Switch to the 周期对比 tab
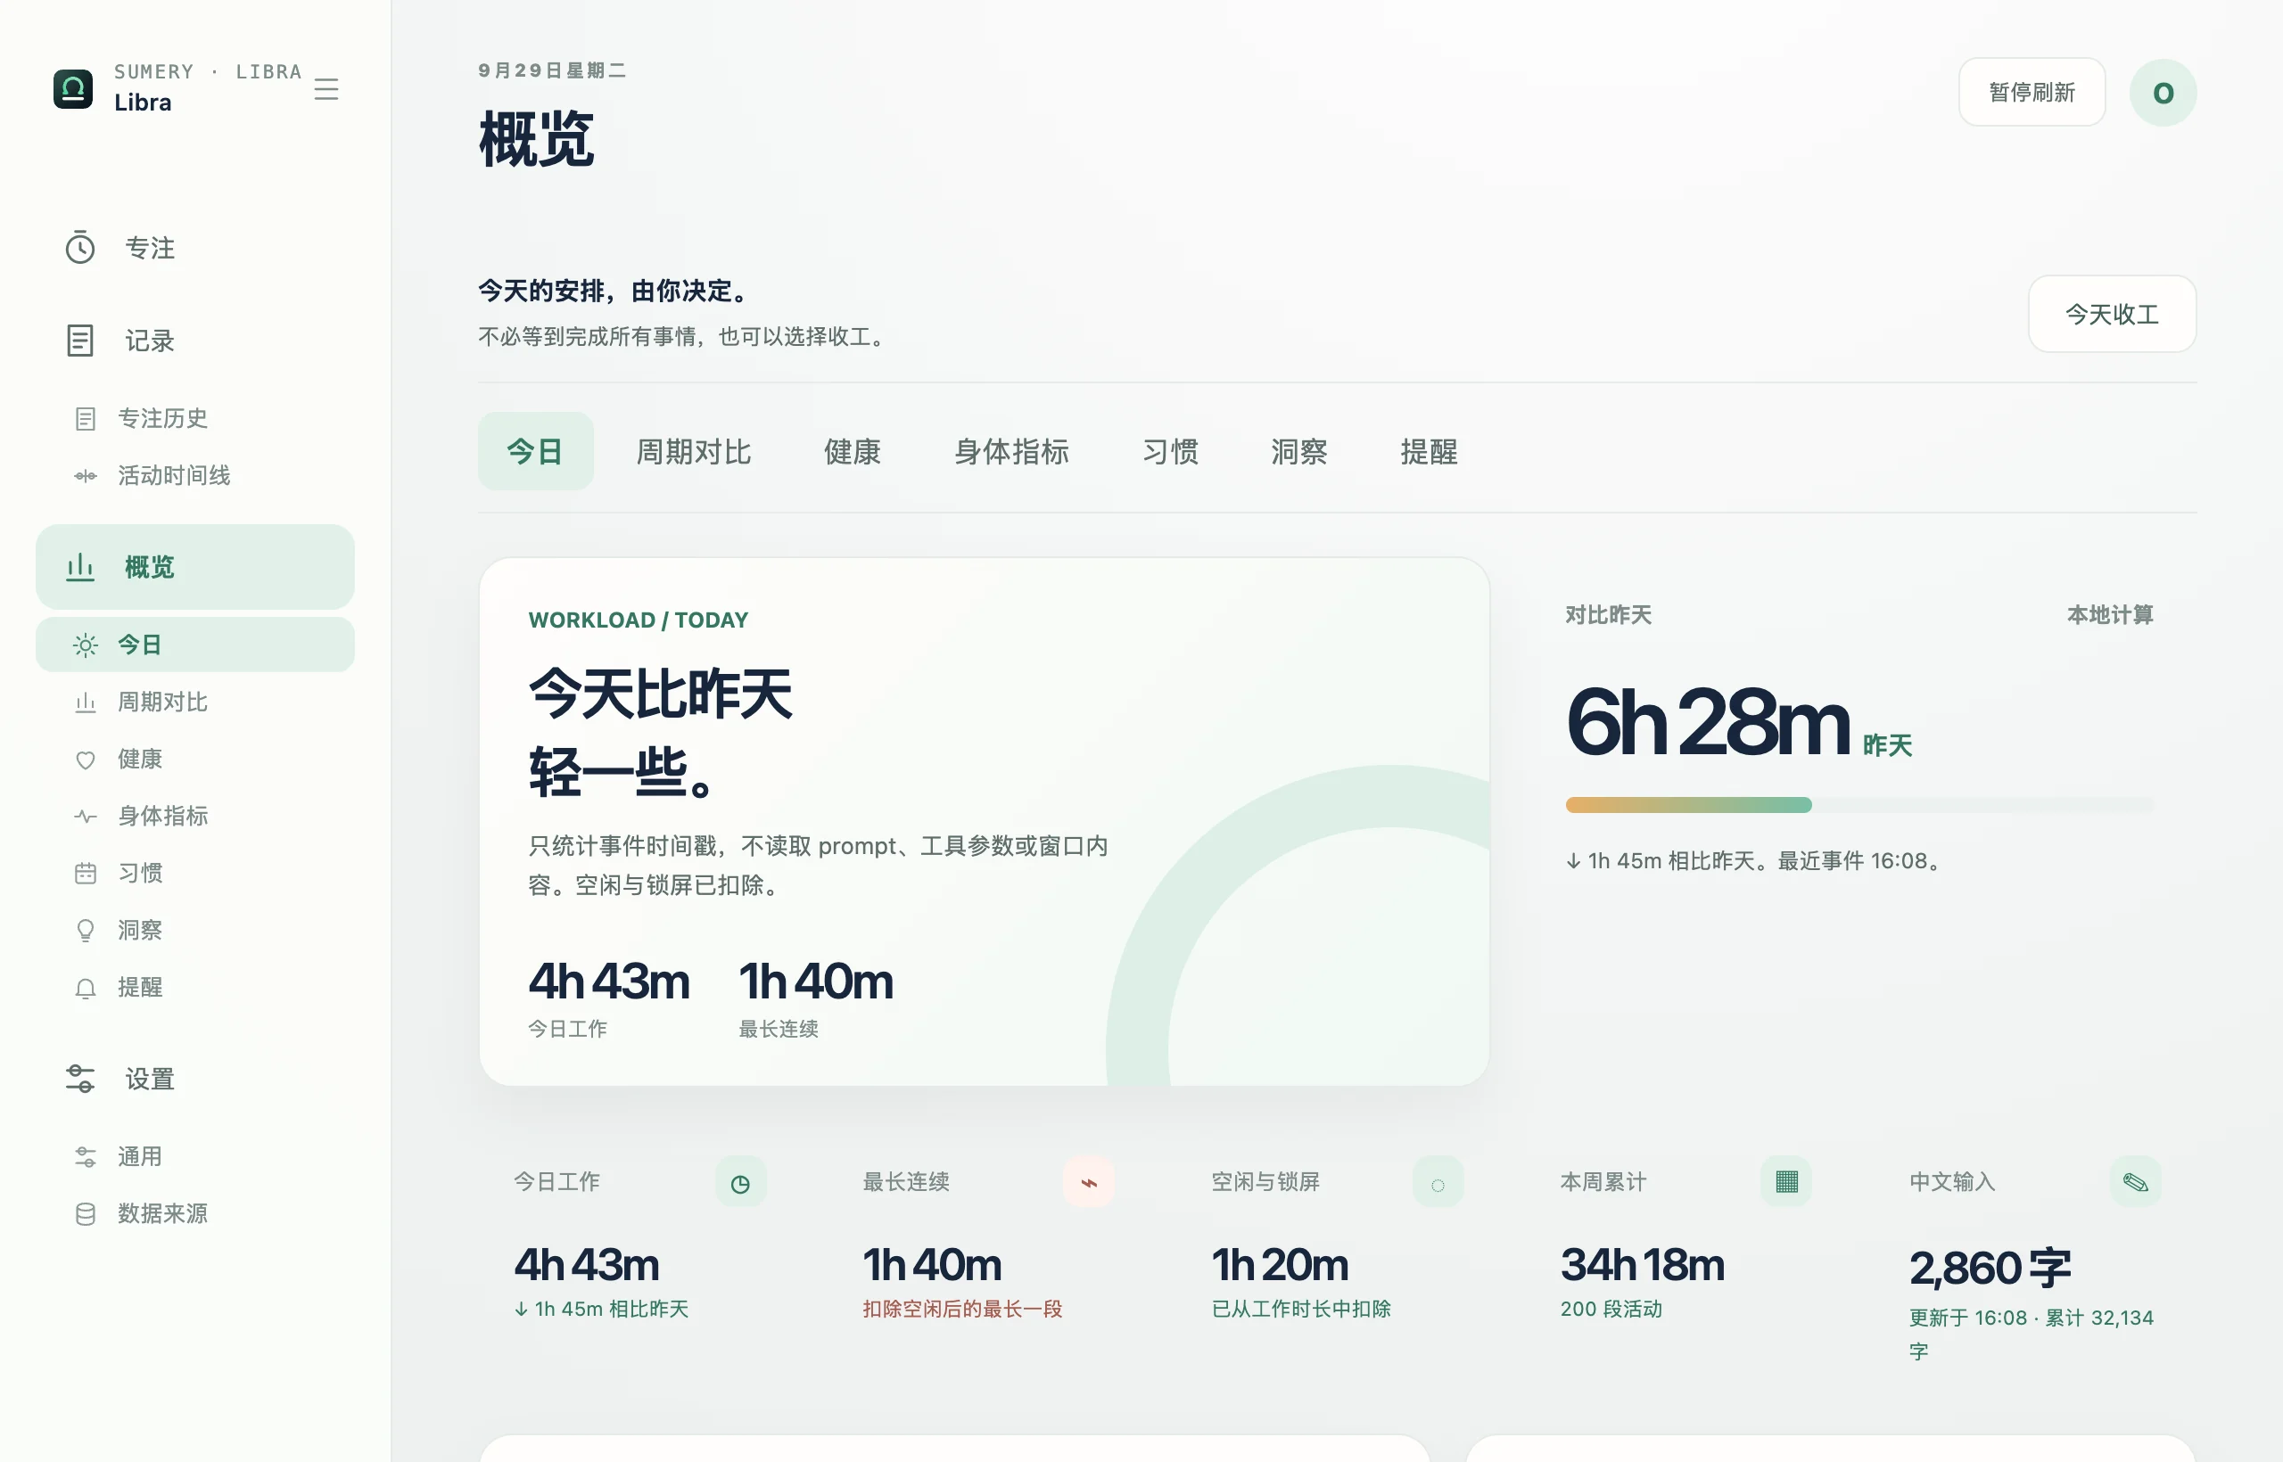This screenshot has height=1462, width=2283. click(x=693, y=451)
